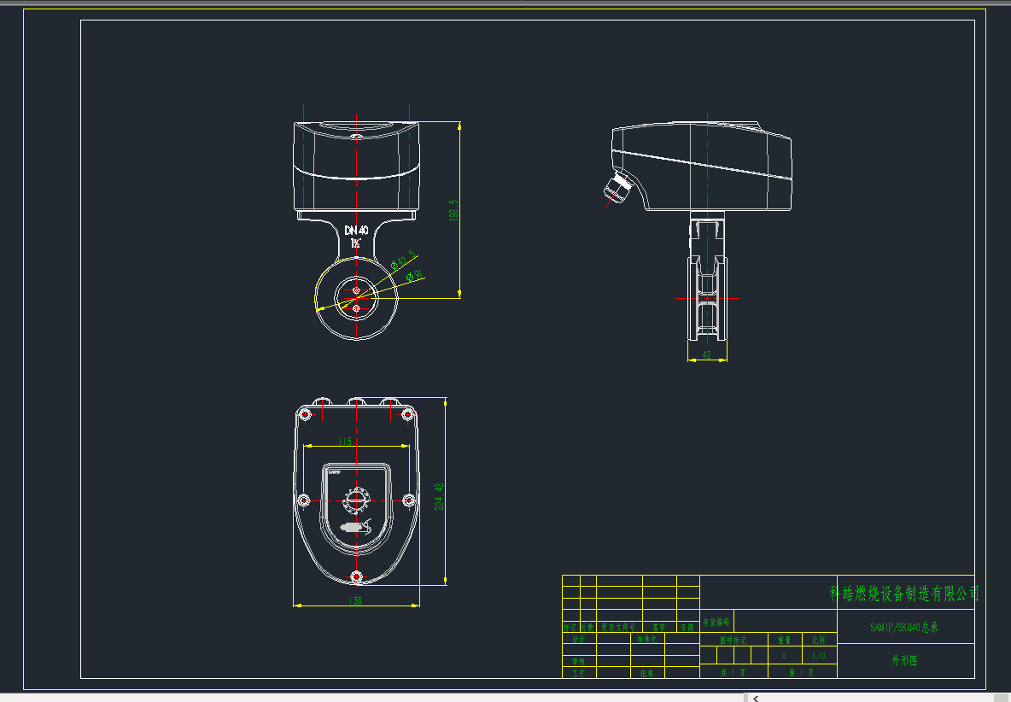Click the 批准 title block label
Viewport: 1011px width, 702px height.
[646, 673]
